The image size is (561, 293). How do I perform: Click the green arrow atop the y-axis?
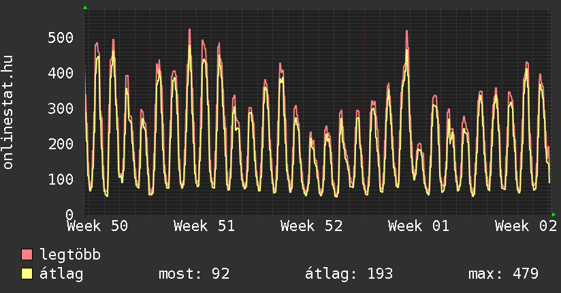click(84, 7)
